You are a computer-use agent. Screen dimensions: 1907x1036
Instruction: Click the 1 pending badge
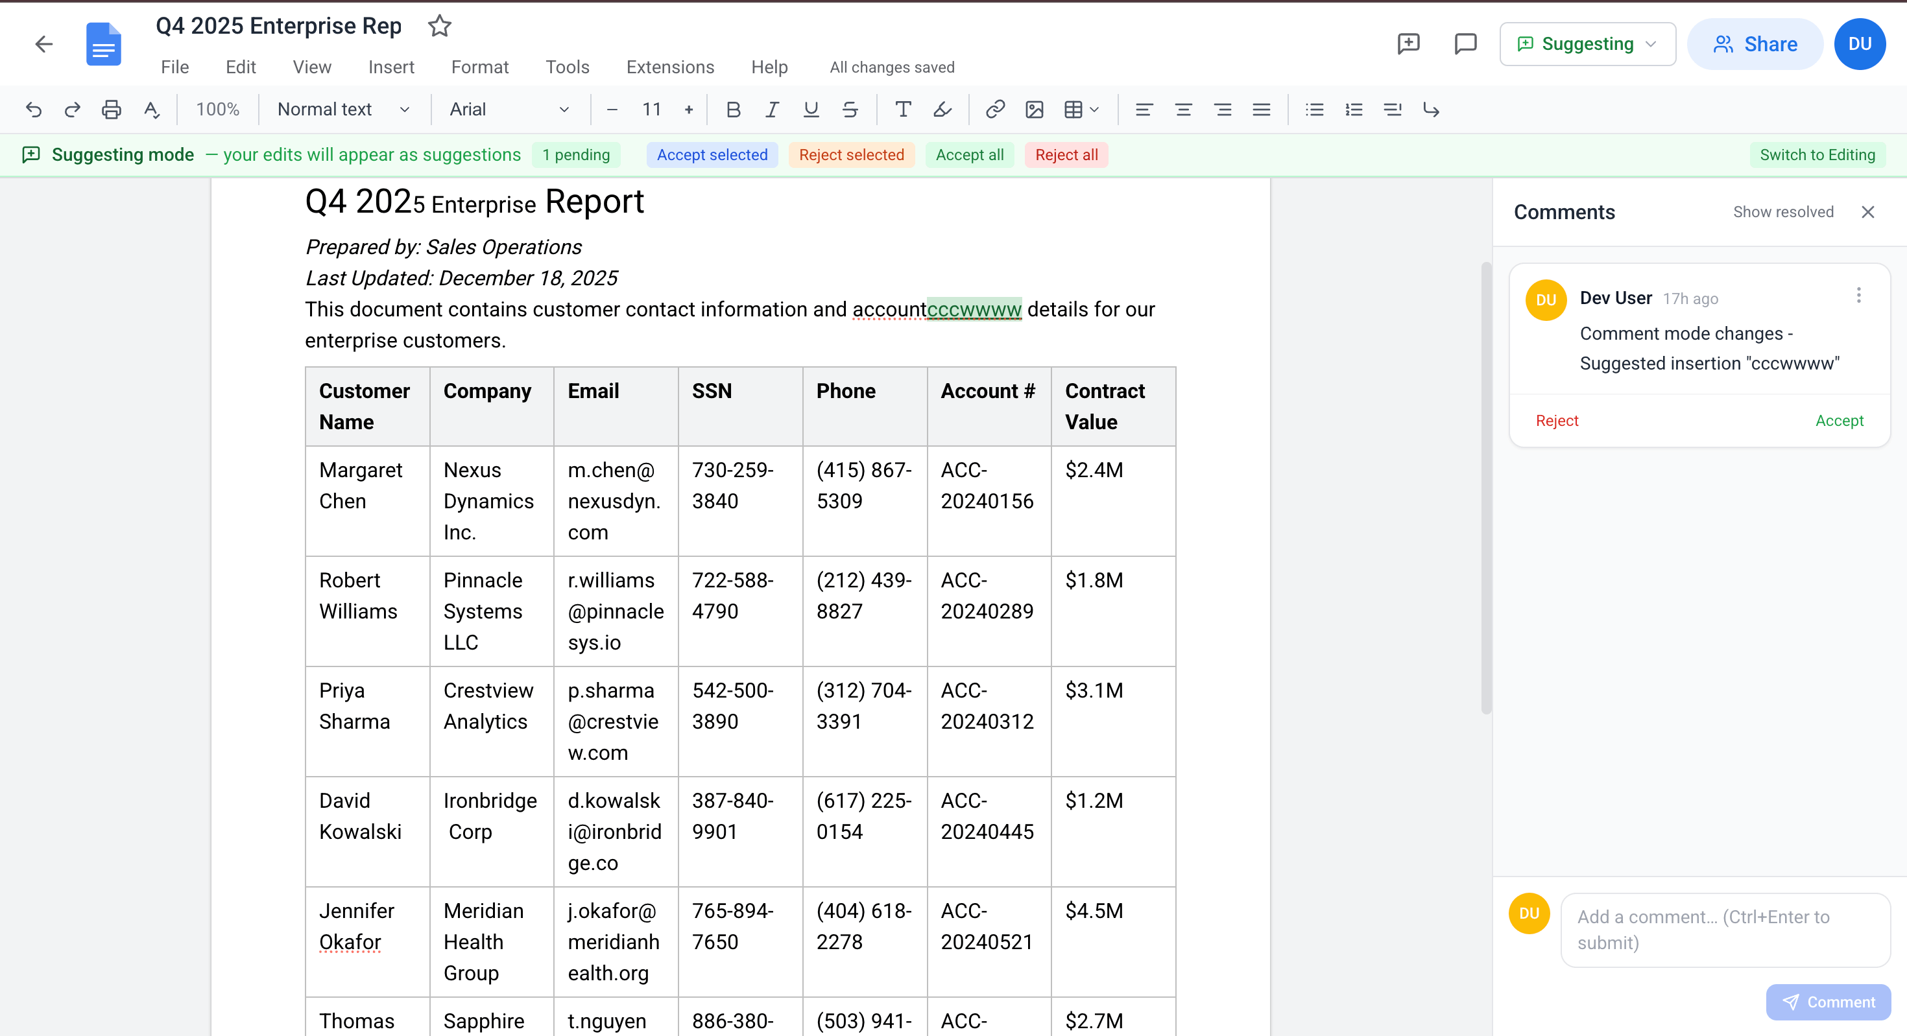click(576, 155)
